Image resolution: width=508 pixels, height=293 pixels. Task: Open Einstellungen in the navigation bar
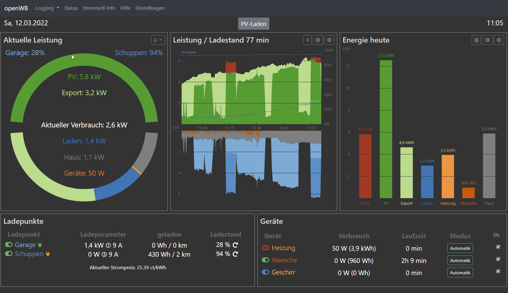[150, 8]
